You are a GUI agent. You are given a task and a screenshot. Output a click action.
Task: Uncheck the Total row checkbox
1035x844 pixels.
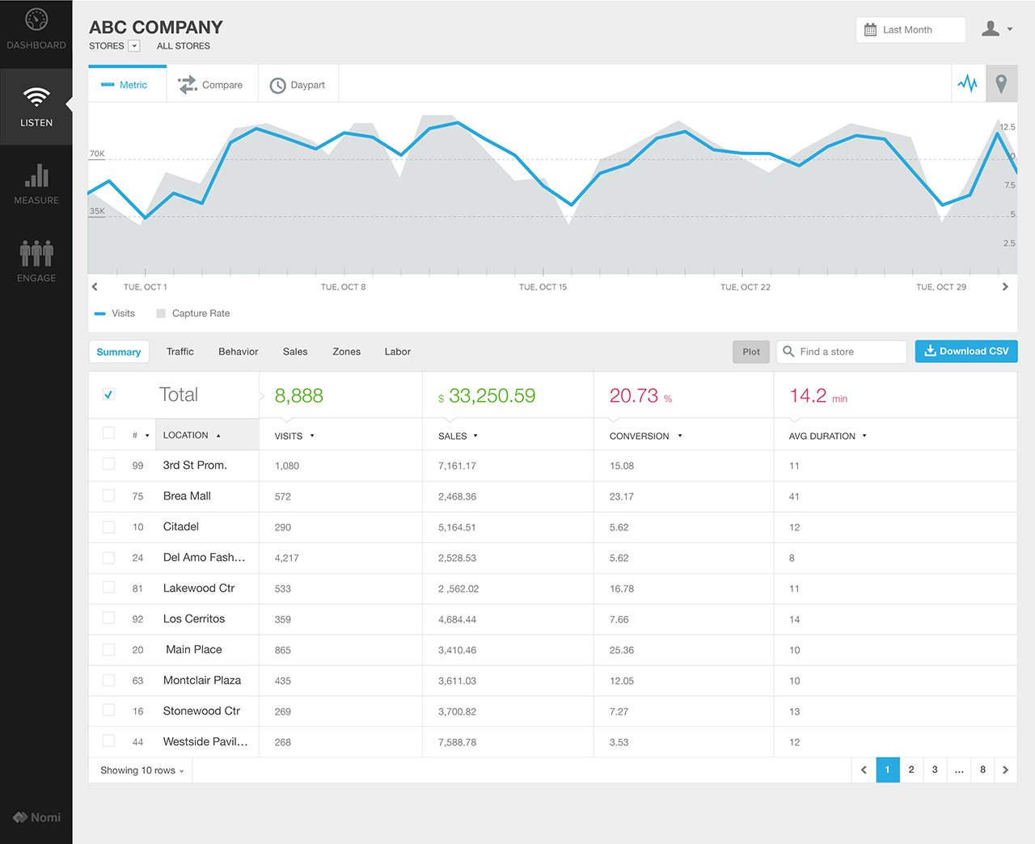108,395
